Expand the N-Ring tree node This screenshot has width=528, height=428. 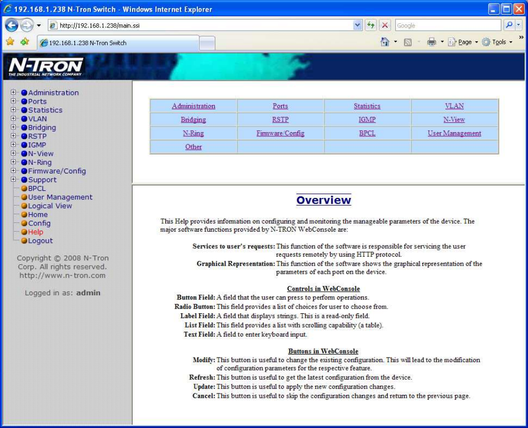[13, 162]
